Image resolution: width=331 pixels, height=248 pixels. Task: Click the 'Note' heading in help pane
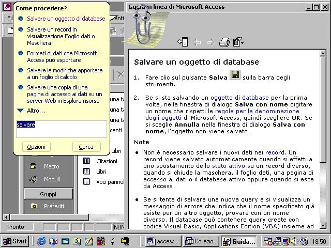coord(141,142)
